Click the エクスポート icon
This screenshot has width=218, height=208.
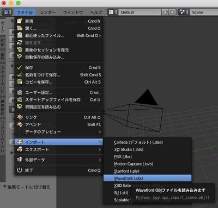(20, 149)
